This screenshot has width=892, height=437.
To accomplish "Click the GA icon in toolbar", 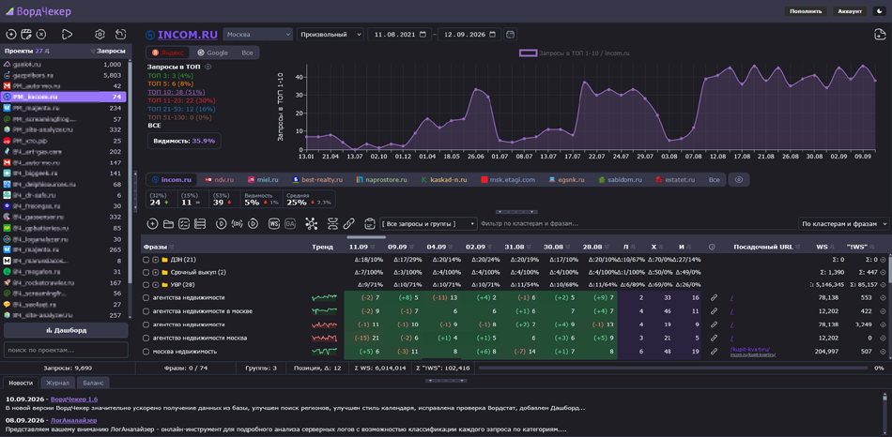I will 290,224.
